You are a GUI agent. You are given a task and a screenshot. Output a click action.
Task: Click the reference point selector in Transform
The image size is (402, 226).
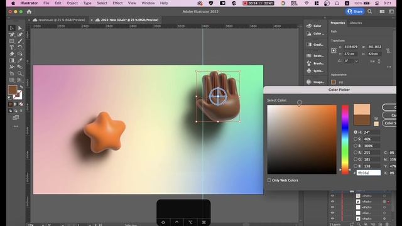pos(334,50)
